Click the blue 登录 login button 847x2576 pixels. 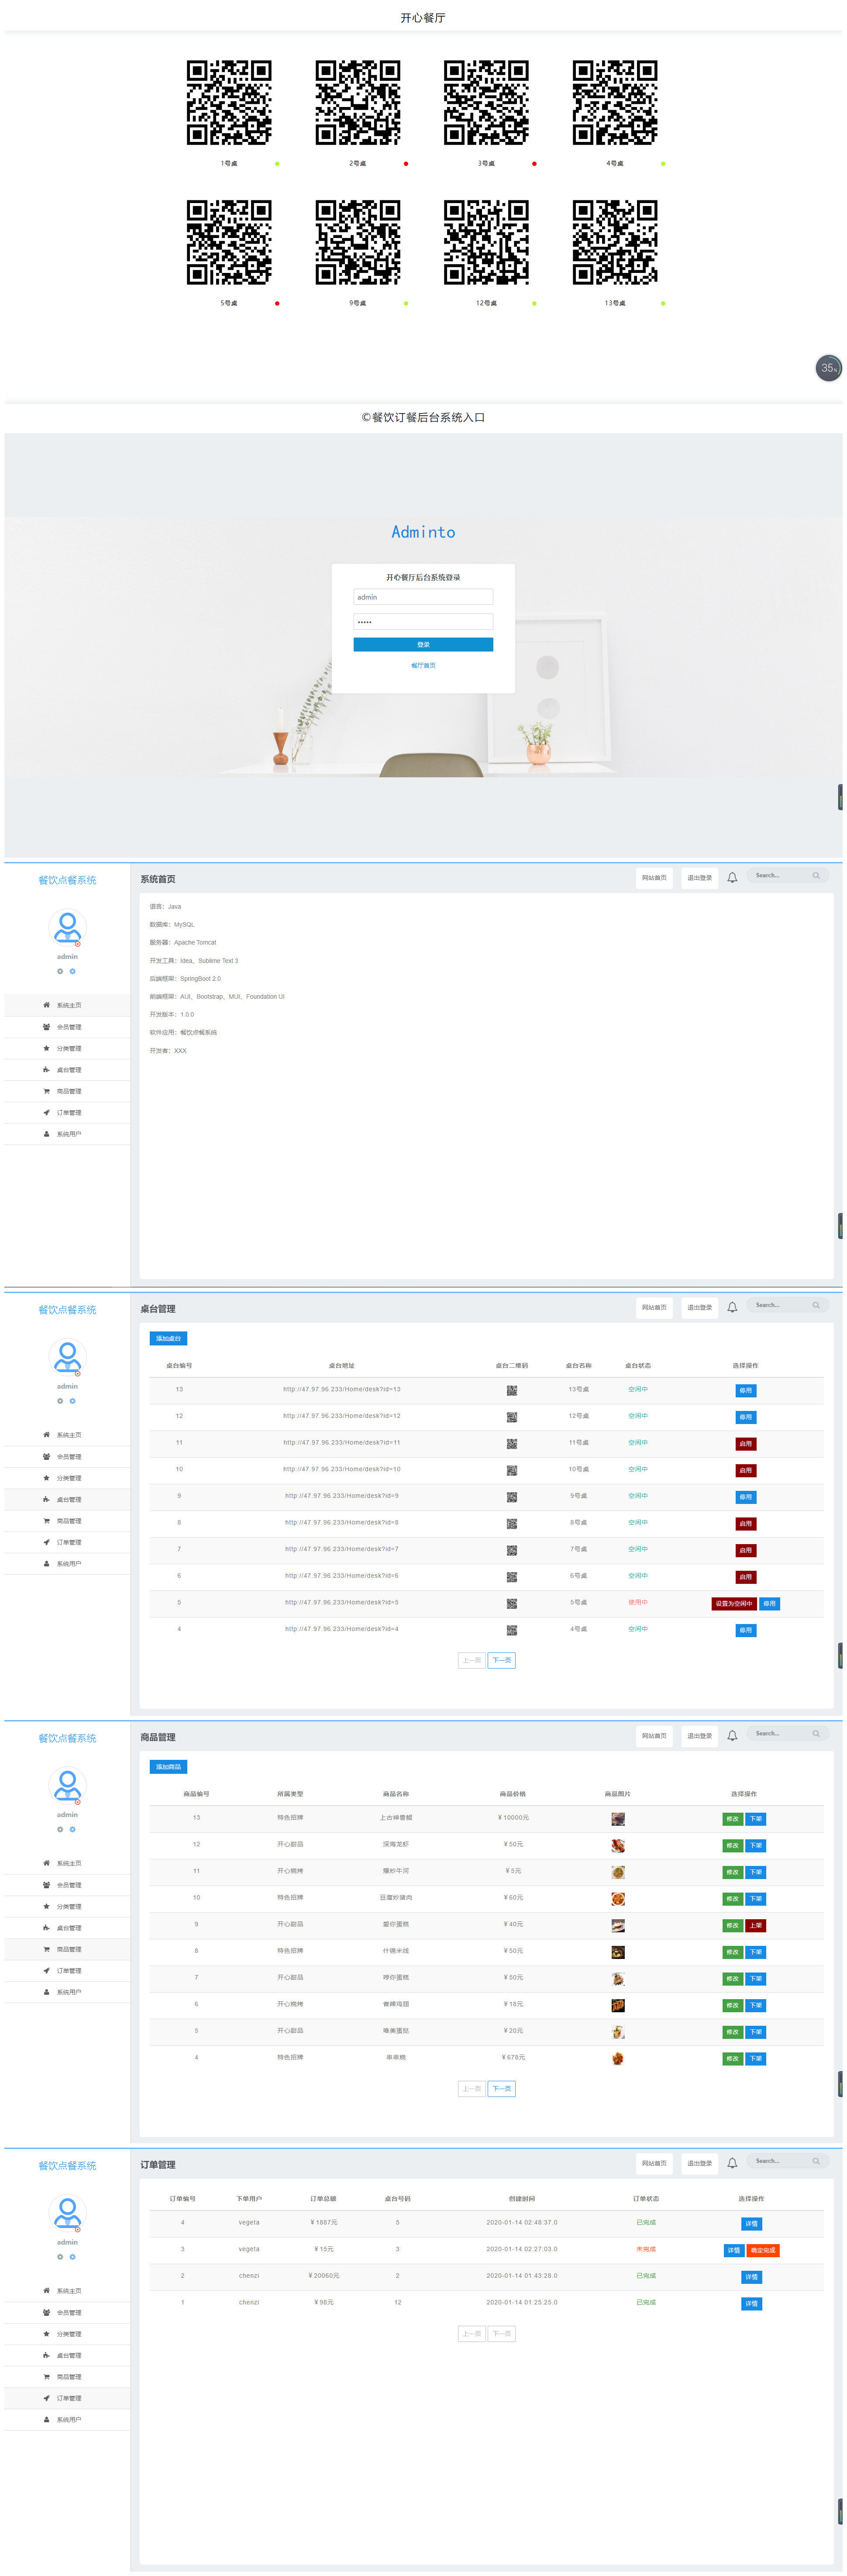tap(423, 645)
